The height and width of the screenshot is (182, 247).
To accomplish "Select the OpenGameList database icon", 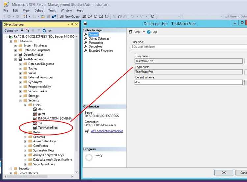I will tap(20, 55).
